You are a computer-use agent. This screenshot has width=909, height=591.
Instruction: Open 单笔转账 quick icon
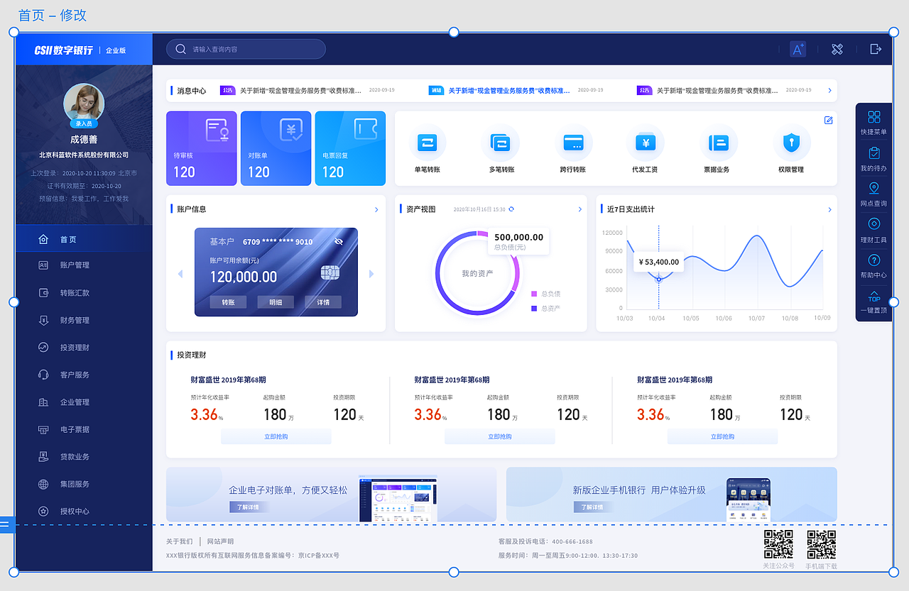pos(428,143)
